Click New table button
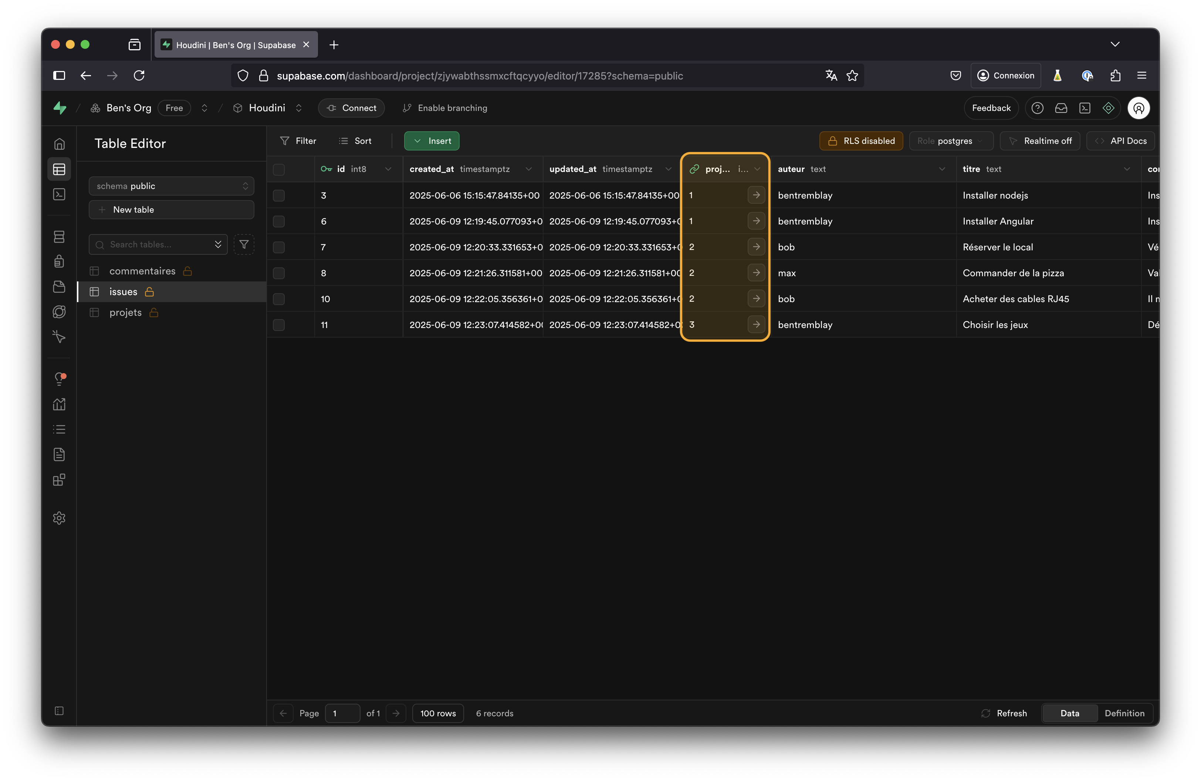The height and width of the screenshot is (781, 1201). coord(172,209)
